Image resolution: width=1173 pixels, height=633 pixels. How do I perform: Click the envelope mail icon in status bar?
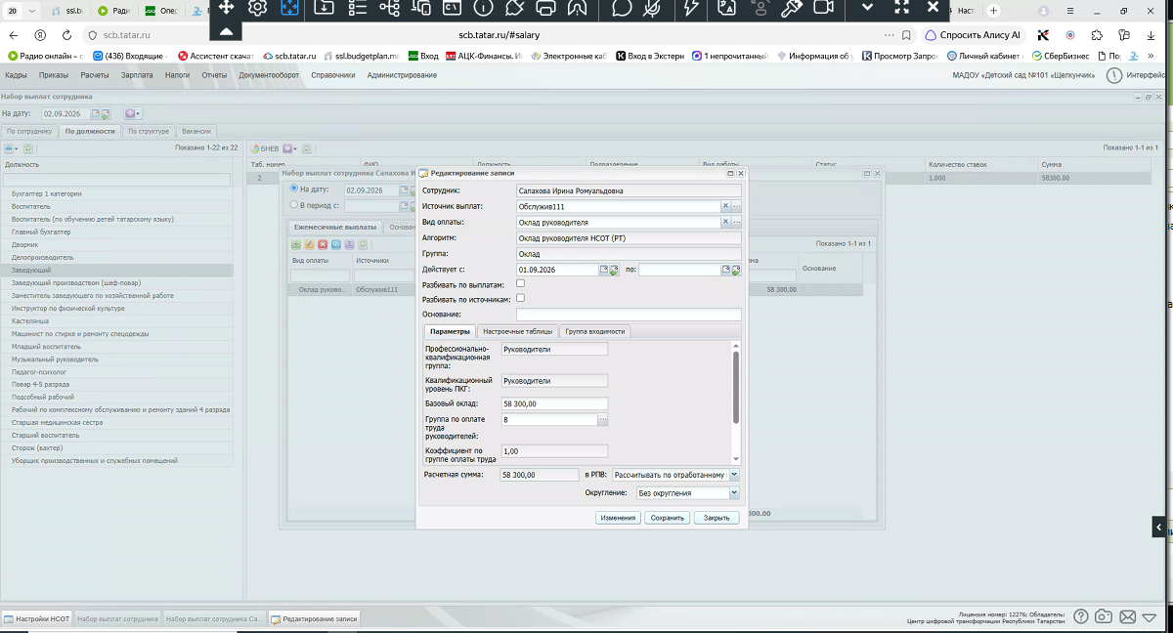tap(1127, 616)
